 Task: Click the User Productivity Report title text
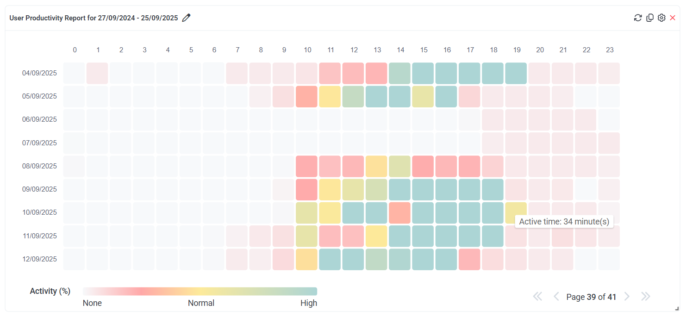94,18
